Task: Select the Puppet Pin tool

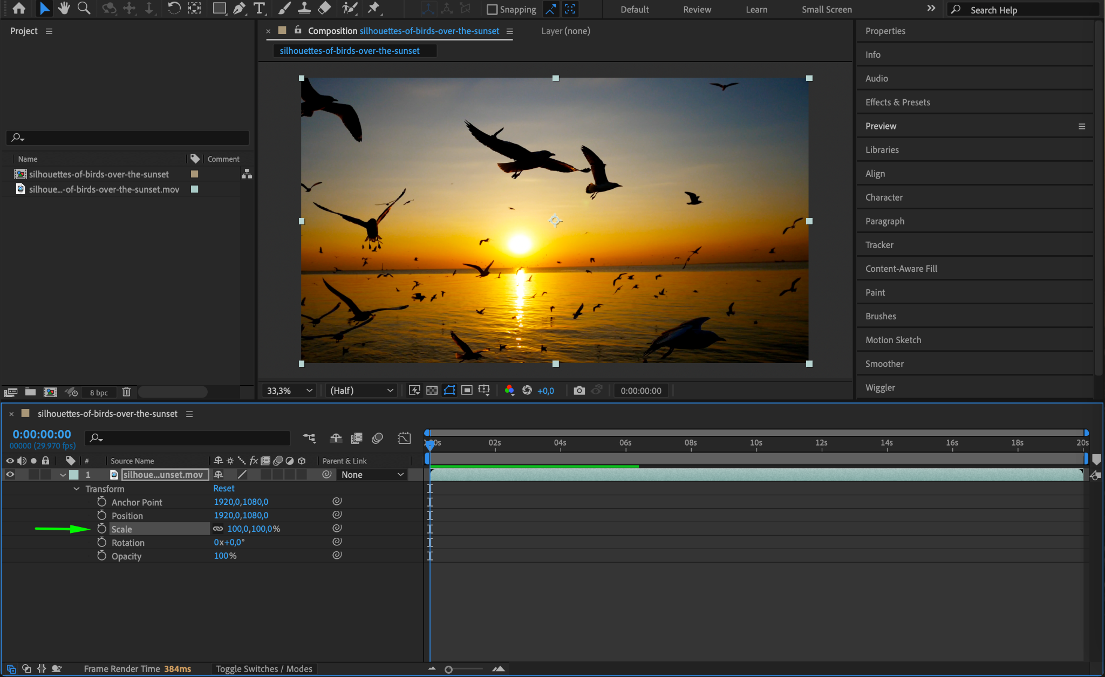Action: (373, 8)
